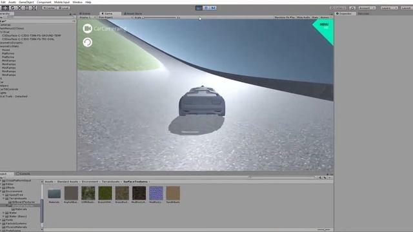Viewport: 413px width, 232px height.
Task: Open the GameObject menu
Action: [26, 2]
